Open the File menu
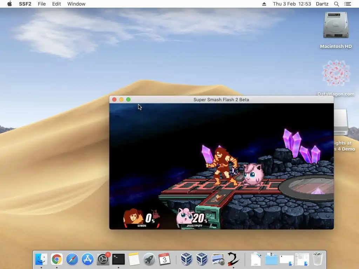This screenshot has height=269, width=359. pyautogui.click(x=42, y=4)
